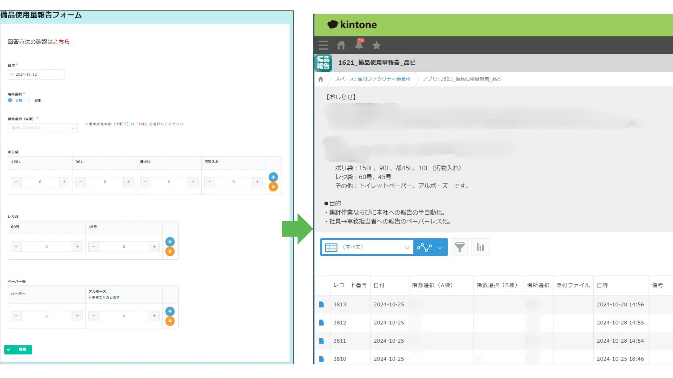Click the home icon in header

341,45
